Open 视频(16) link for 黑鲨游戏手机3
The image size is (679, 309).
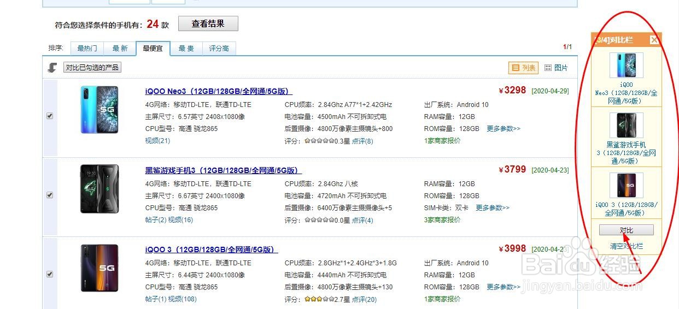click(x=180, y=220)
